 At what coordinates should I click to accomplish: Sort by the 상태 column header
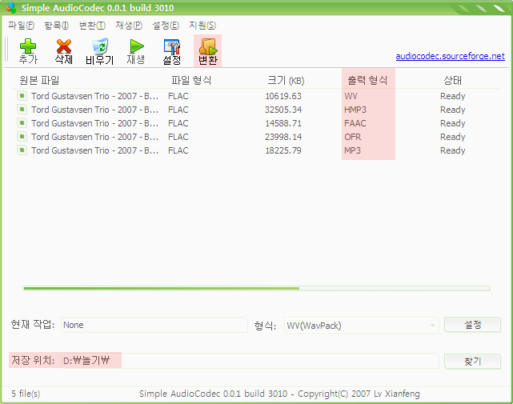tap(453, 80)
